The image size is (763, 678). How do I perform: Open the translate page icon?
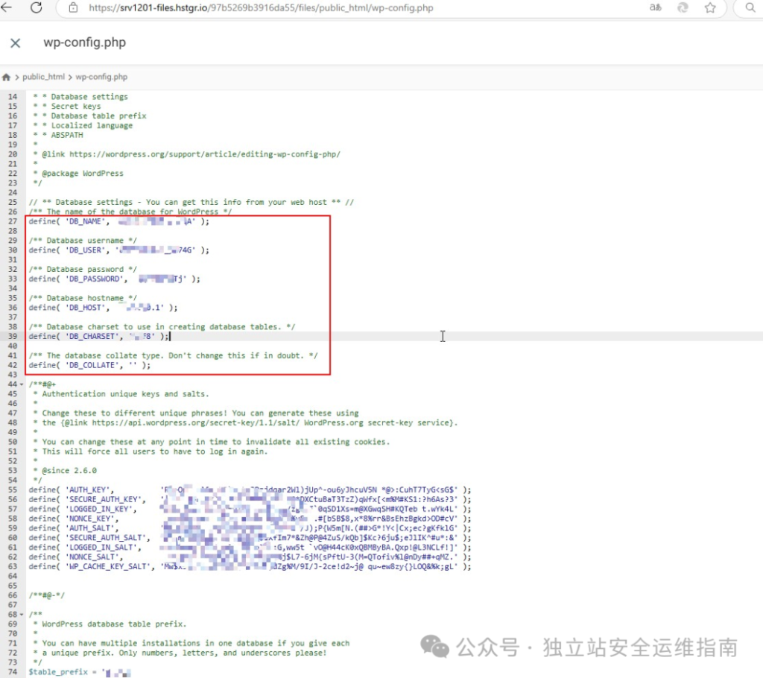[656, 7]
